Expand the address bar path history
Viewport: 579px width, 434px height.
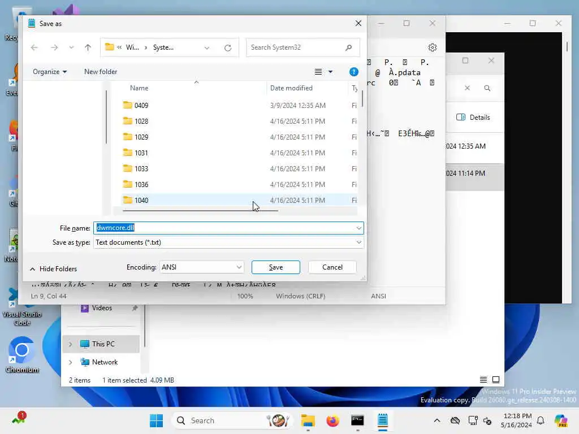pyautogui.click(x=207, y=47)
